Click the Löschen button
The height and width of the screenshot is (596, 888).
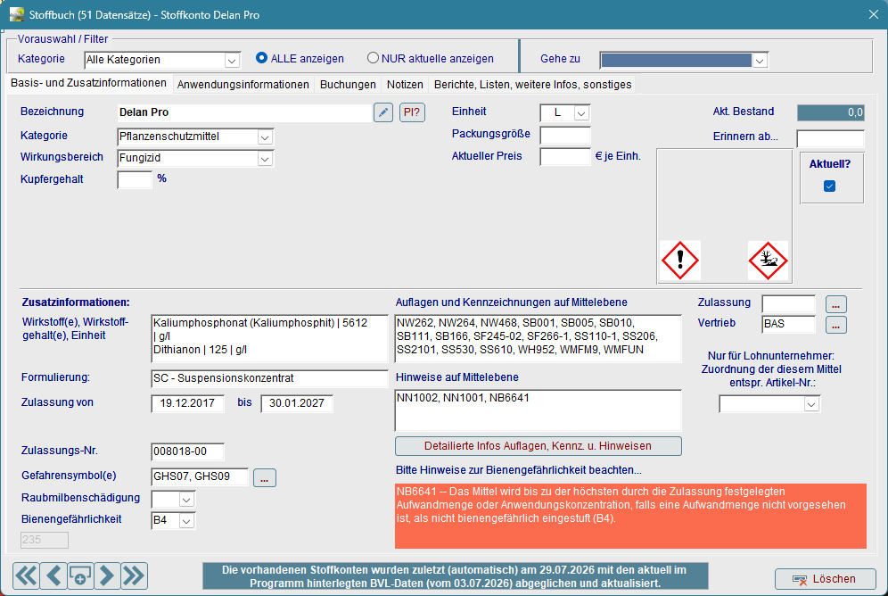pos(825,579)
